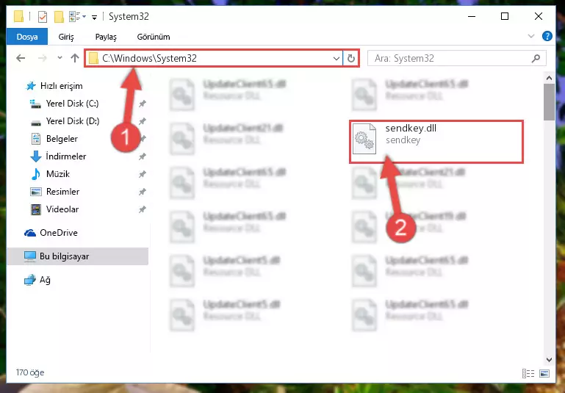Switch to details view in status bar
The image size is (565, 393).
528,374
